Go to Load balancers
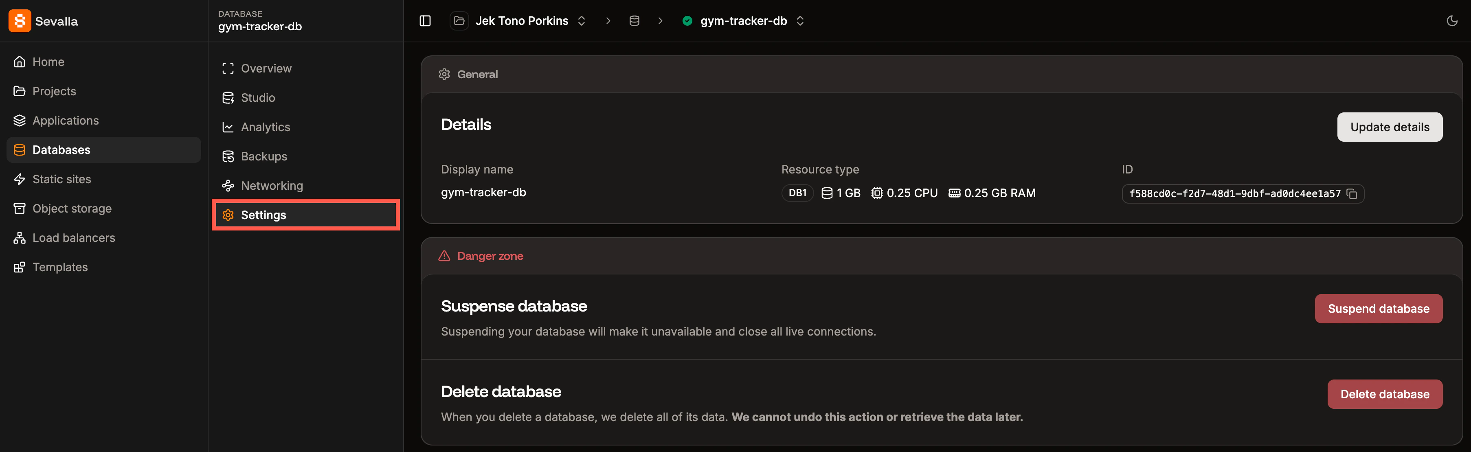This screenshot has height=452, width=1471. point(103,238)
